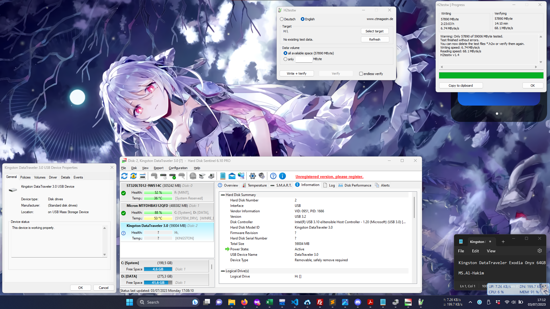Open the Disk menu in Hard Disk Sentinel
The image size is (550, 309).
tap(134, 168)
